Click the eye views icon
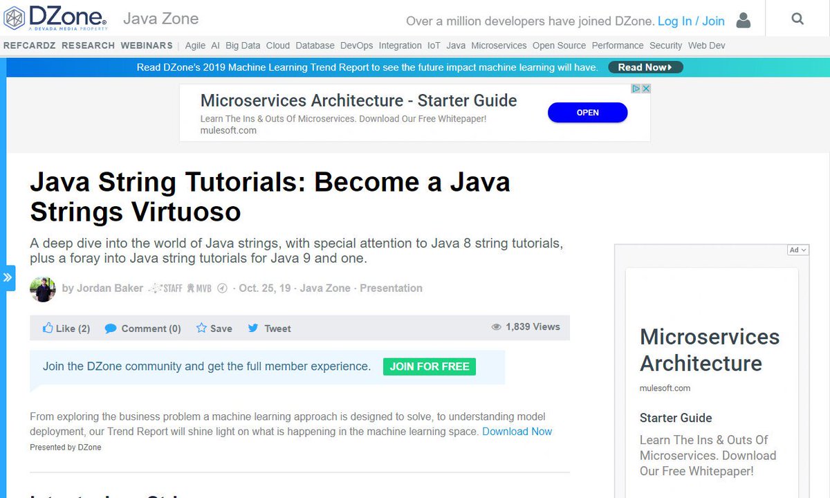The height and width of the screenshot is (498, 830). 496,327
